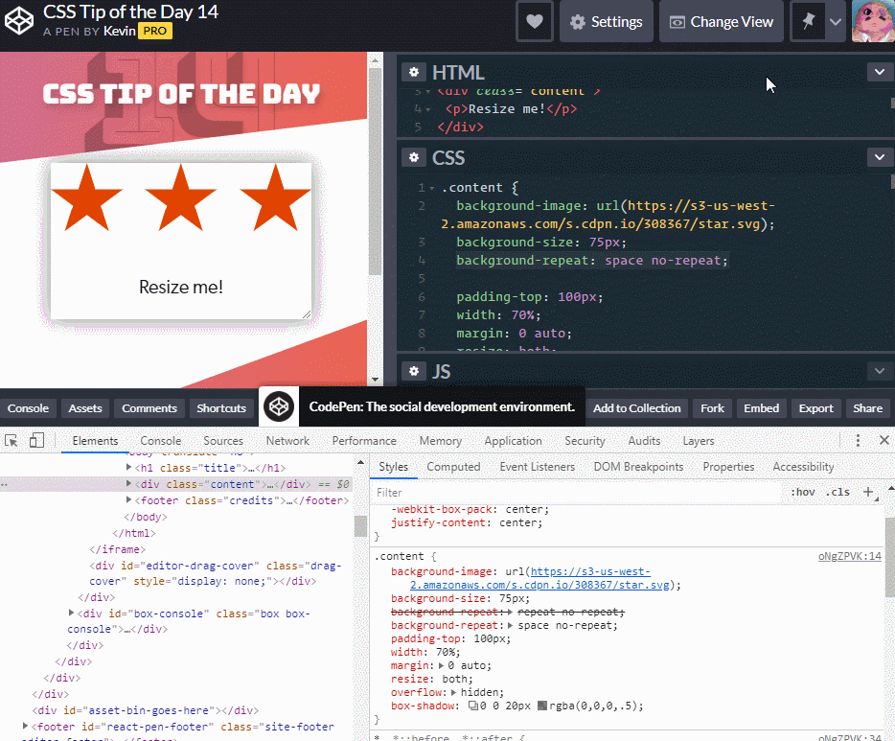The image size is (895, 741).
Task: Open box-shadow editor icon
Action: [x=473, y=706]
